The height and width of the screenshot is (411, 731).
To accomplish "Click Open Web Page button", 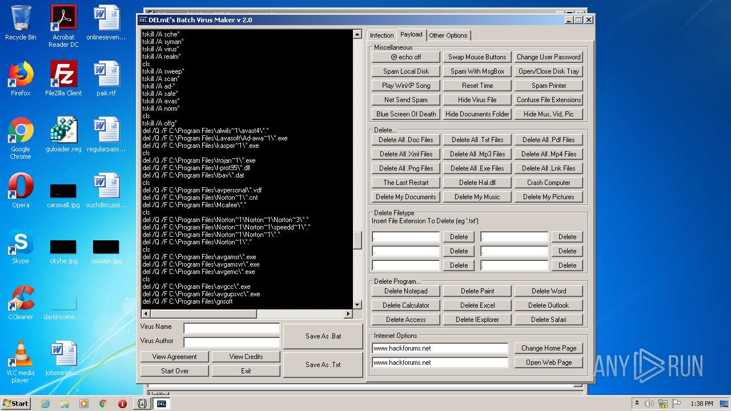I will (x=549, y=362).
